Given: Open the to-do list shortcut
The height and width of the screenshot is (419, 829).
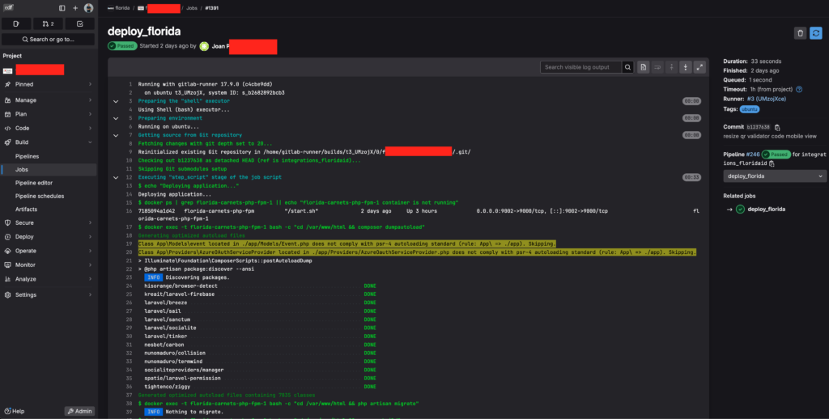Looking at the screenshot, I should (80, 23).
